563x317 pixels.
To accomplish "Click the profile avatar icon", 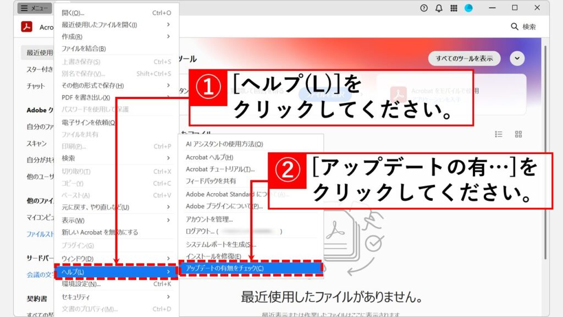I will (x=468, y=8).
